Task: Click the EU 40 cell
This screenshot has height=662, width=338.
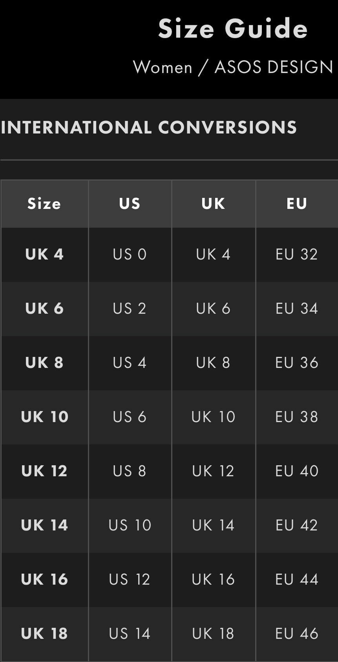Action: [x=297, y=471]
